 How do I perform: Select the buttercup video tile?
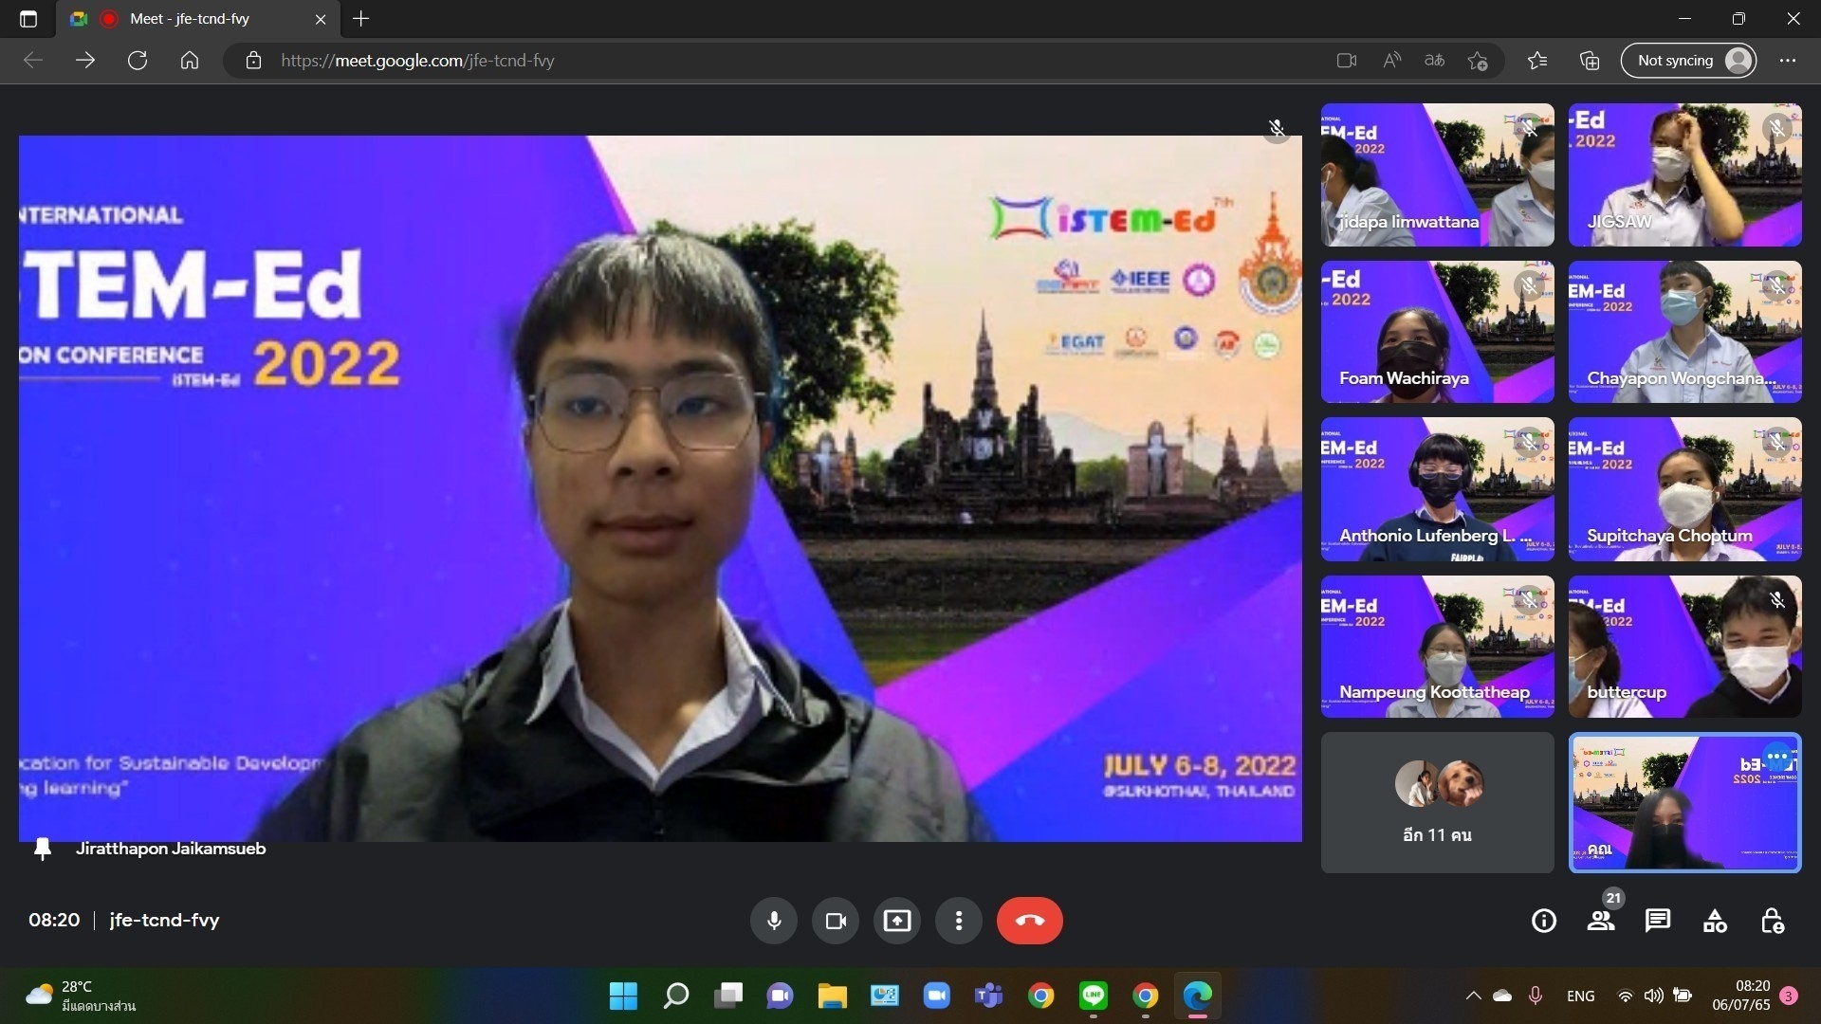[1685, 647]
